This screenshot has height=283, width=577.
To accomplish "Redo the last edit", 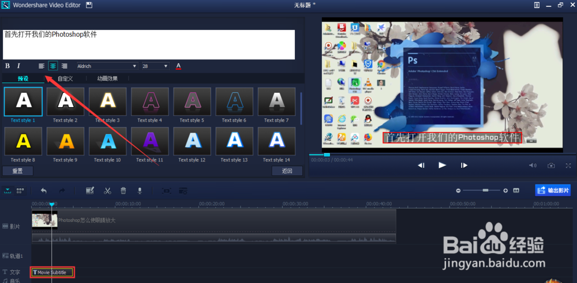I will pos(62,191).
